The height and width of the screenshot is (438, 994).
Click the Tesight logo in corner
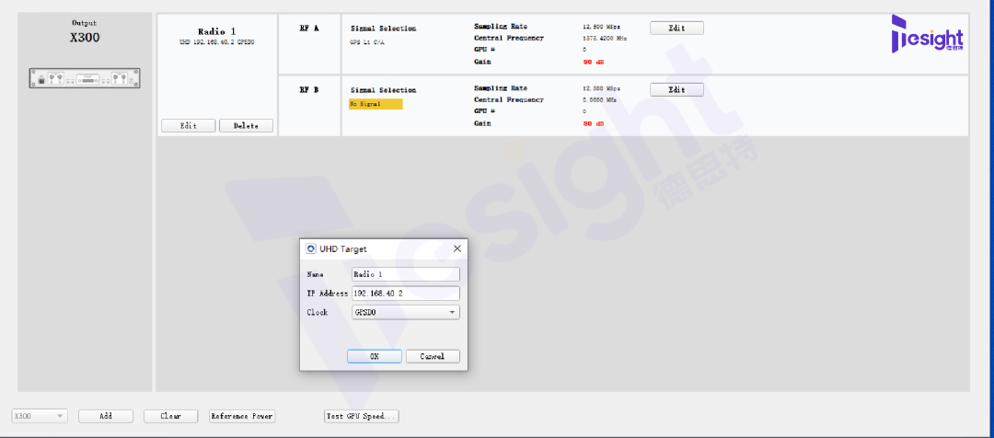pos(927,34)
